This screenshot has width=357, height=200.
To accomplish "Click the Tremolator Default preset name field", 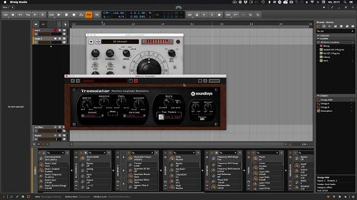I will point(104,81).
